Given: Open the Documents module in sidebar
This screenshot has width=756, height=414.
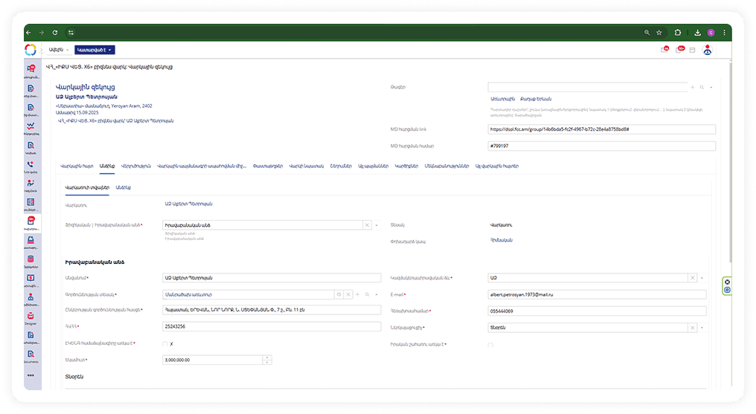Looking at the screenshot, I should 31,356.
